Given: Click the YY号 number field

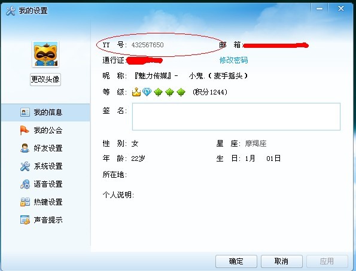Looking at the screenshot, I should pos(147,45).
